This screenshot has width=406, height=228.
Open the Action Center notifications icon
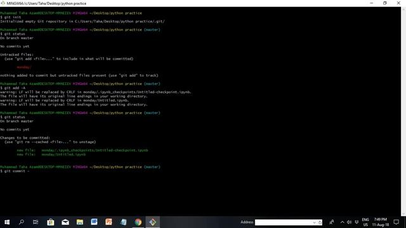(396, 222)
